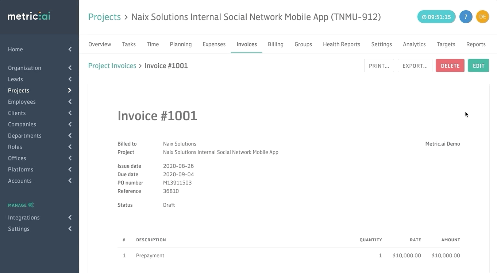
Task: Expand the Accounts sidebar chevron
Action: (x=70, y=181)
